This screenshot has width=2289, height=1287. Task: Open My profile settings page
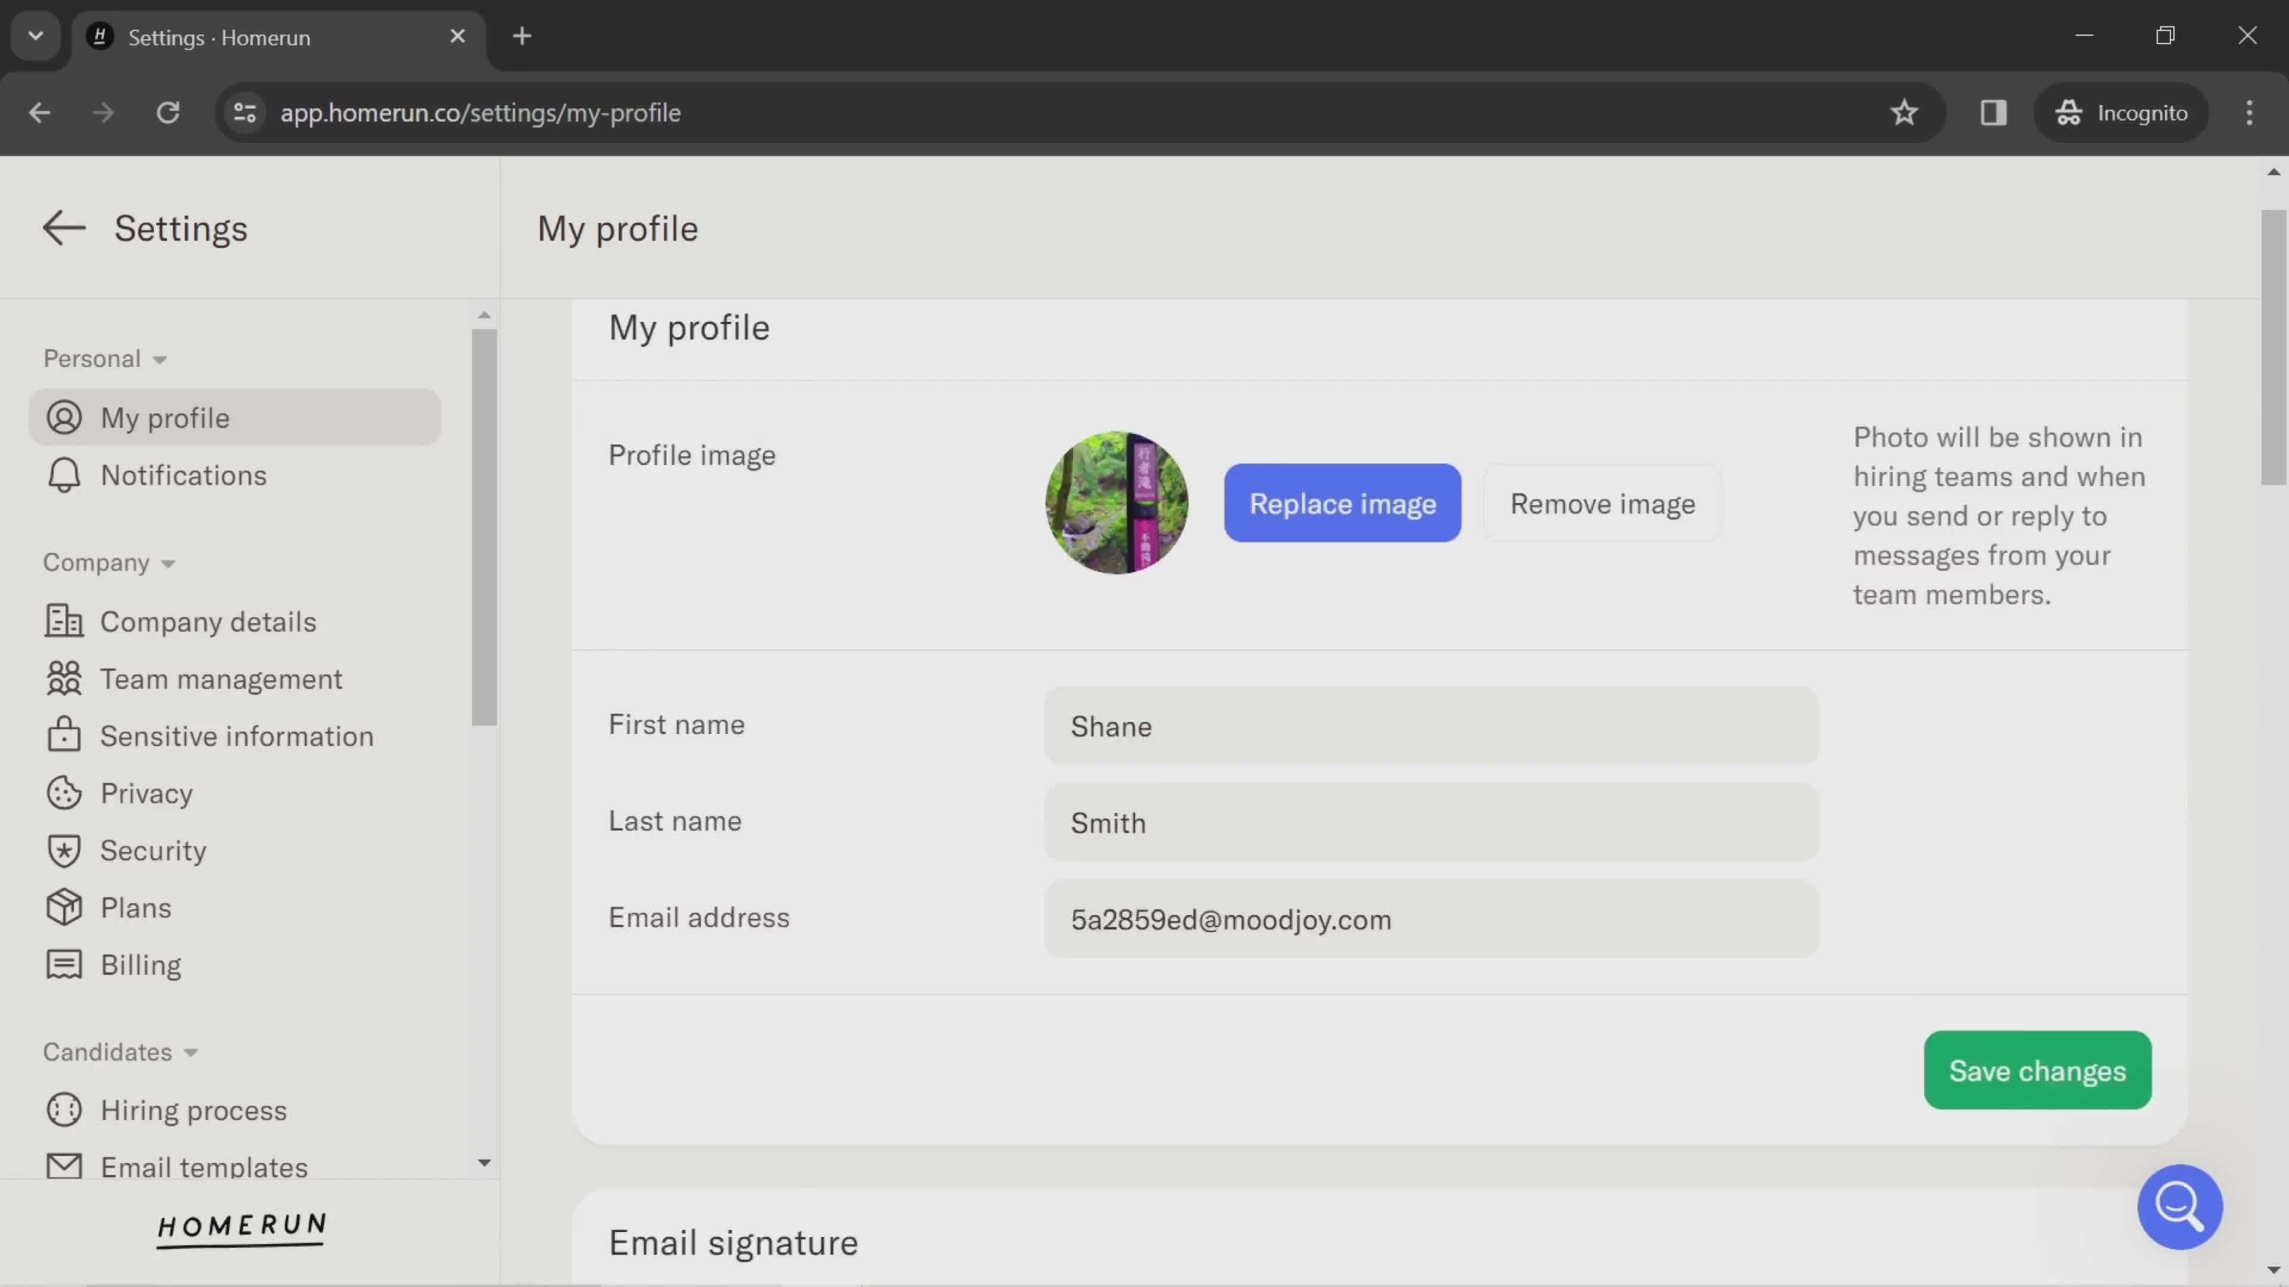pos(235,418)
